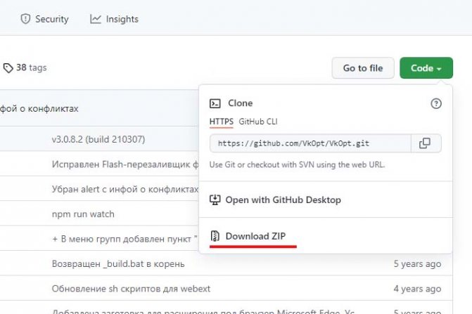Open the Insights tab
The width and height of the screenshot is (472, 314).
pyautogui.click(x=114, y=19)
